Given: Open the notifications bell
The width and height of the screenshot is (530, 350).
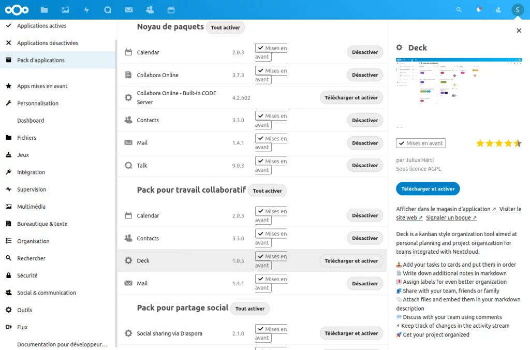Looking at the screenshot, I should point(479,10).
